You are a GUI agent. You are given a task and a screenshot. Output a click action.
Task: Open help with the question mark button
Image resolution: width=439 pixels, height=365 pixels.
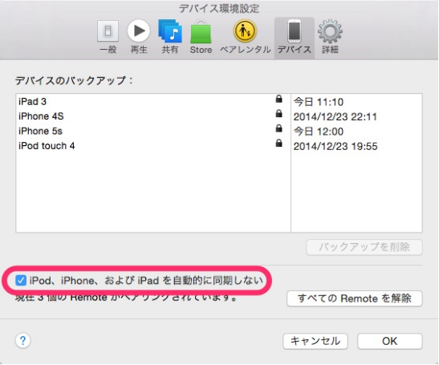(22, 341)
